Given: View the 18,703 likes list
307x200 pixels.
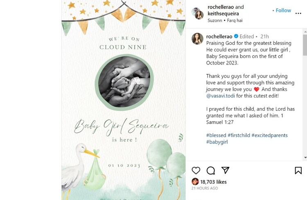Looking at the screenshot, I should click(213, 182).
